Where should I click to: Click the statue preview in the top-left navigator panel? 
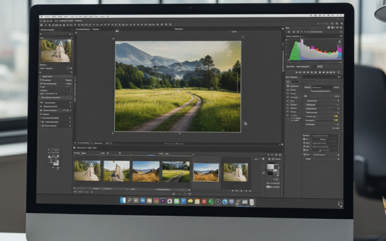click(56, 51)
